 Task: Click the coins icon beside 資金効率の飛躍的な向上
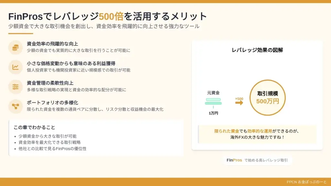pos(15,47)
